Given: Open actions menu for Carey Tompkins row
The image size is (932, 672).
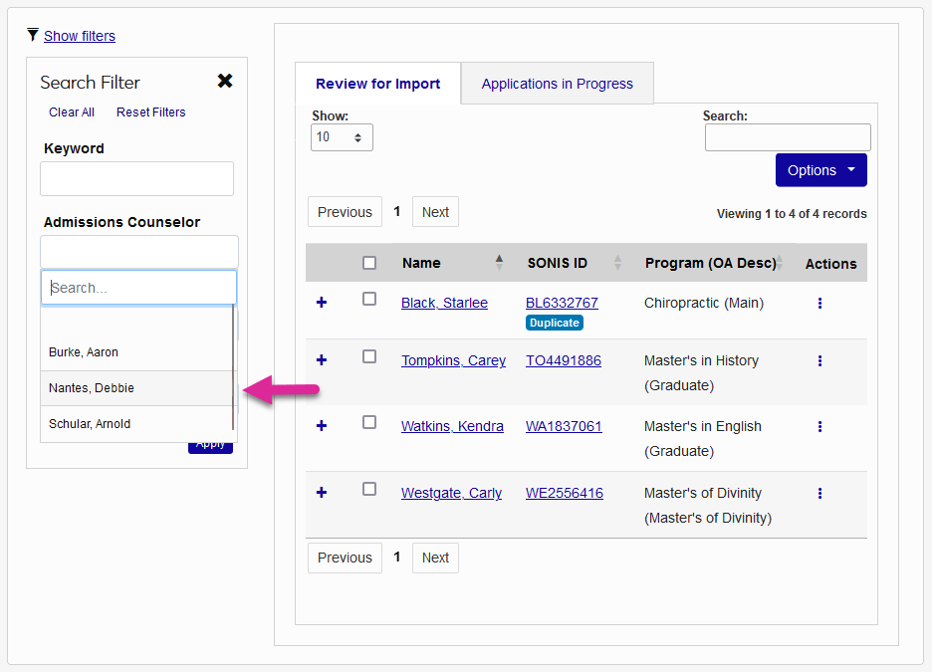Looking at the screenshot, I should 819,360.
